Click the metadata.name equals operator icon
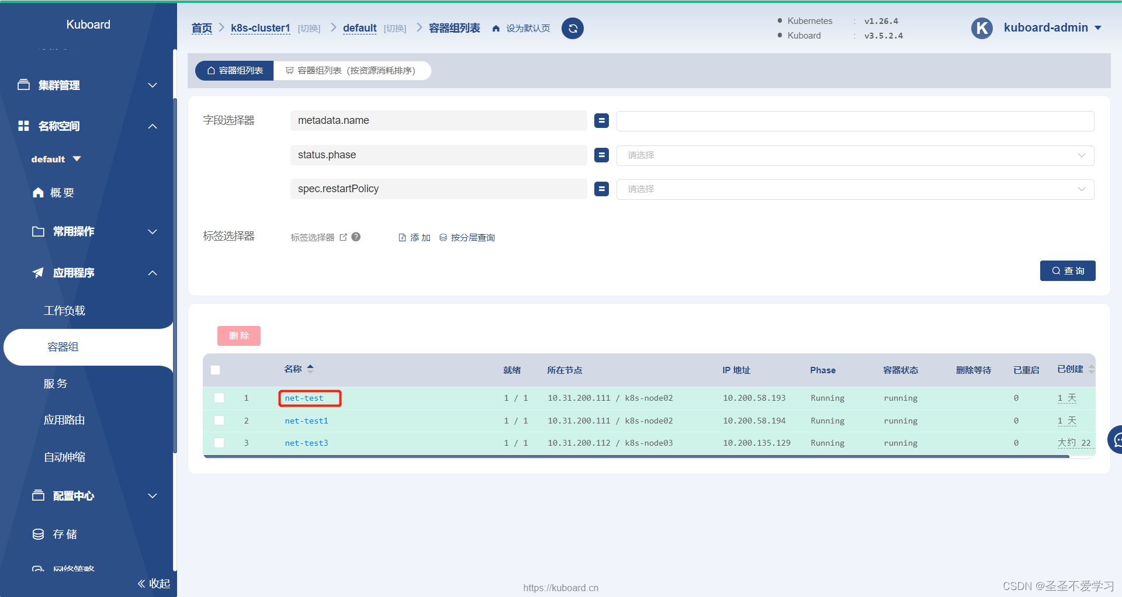The image size is (1122, 597). click(x=601, y=120)
